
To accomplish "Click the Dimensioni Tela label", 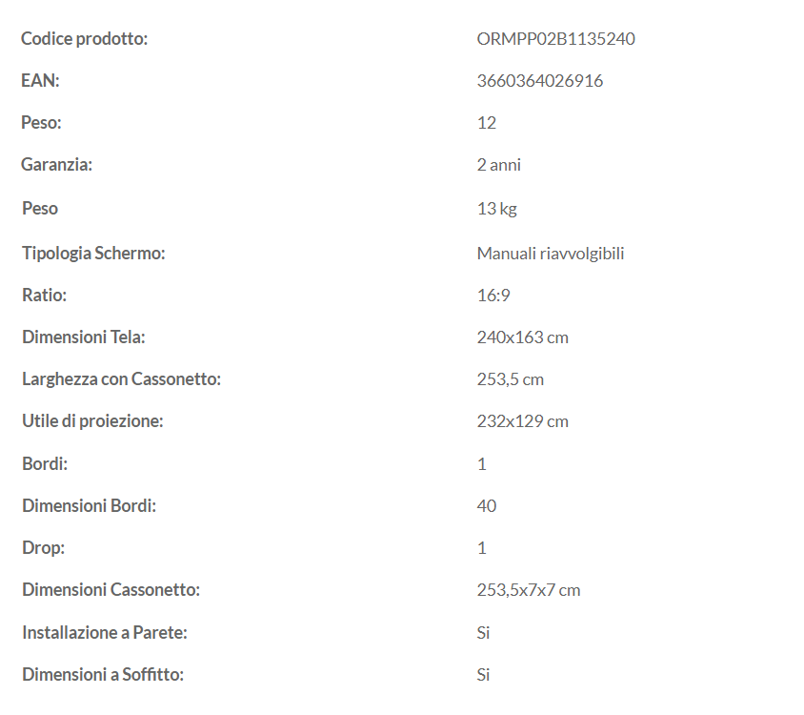I will (x=84, y=337).
